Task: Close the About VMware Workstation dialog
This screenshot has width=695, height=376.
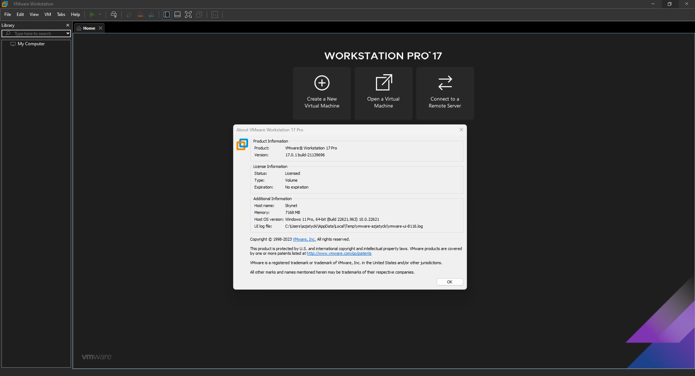Action: 461,130
